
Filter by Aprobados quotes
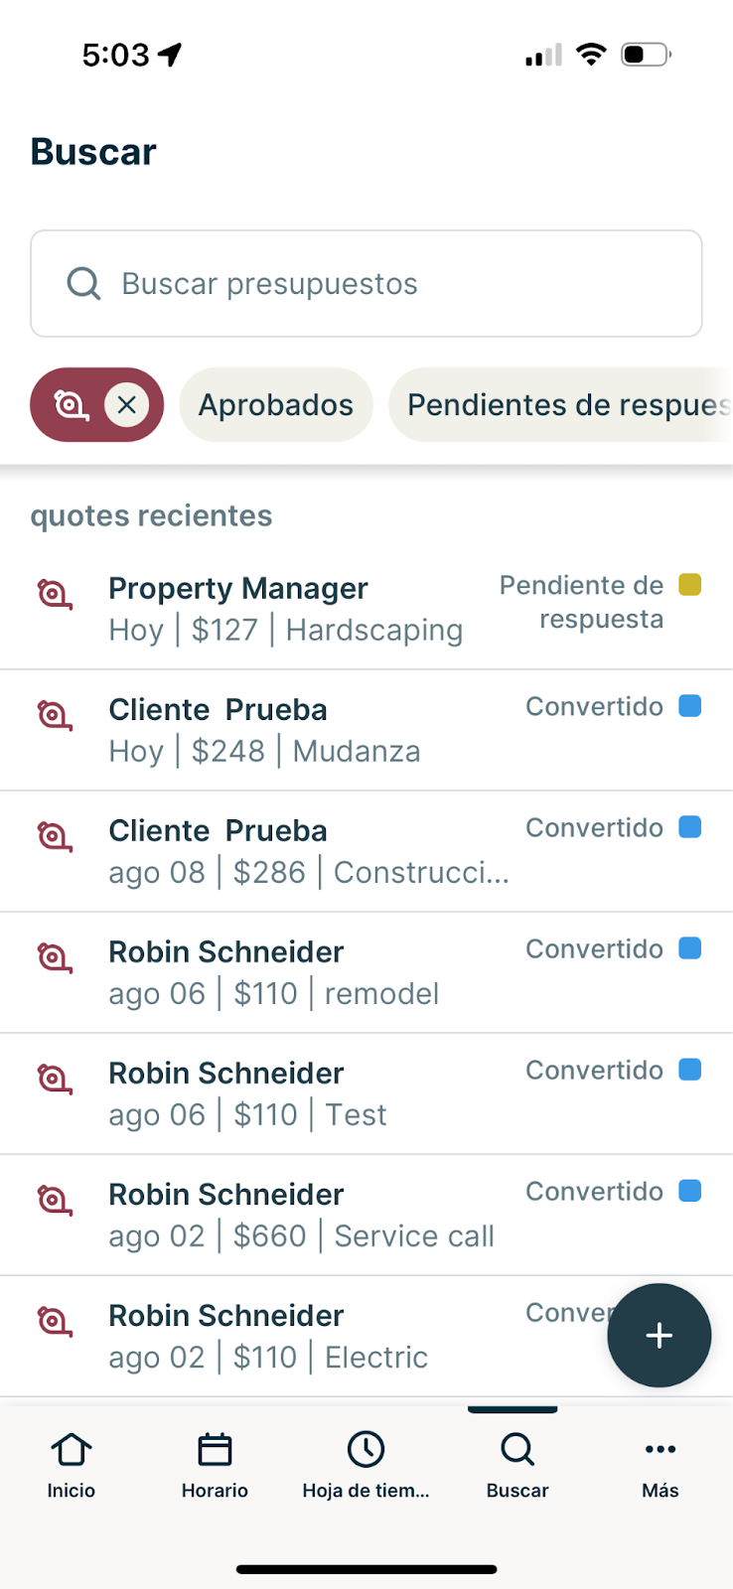click(276, 405)
